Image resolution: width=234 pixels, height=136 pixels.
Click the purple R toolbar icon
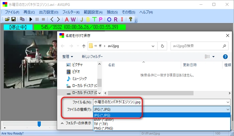(116, 19)
